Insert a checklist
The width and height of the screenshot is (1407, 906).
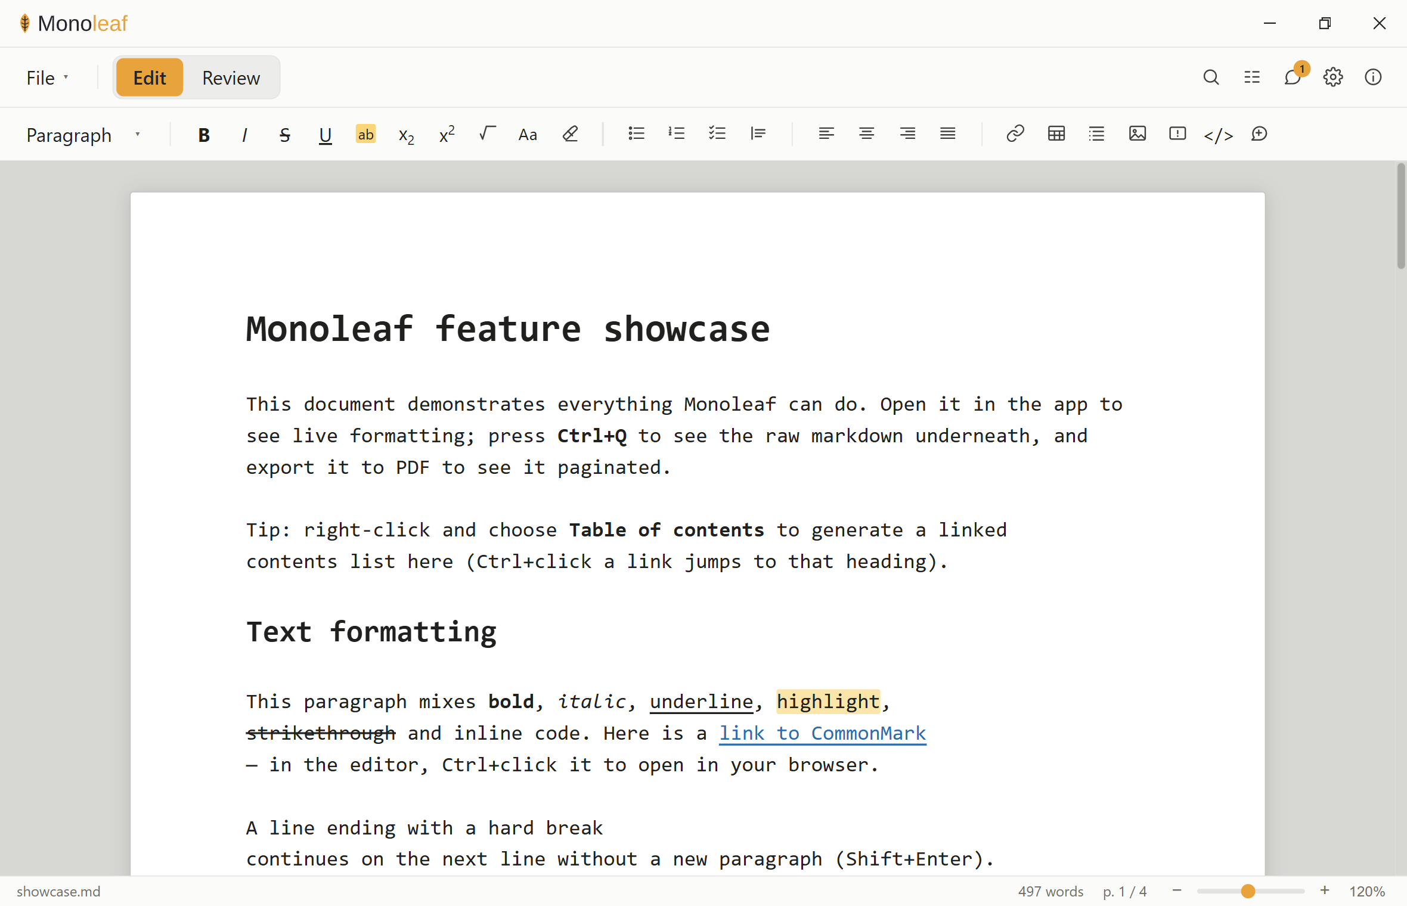(x=717, y=134)
